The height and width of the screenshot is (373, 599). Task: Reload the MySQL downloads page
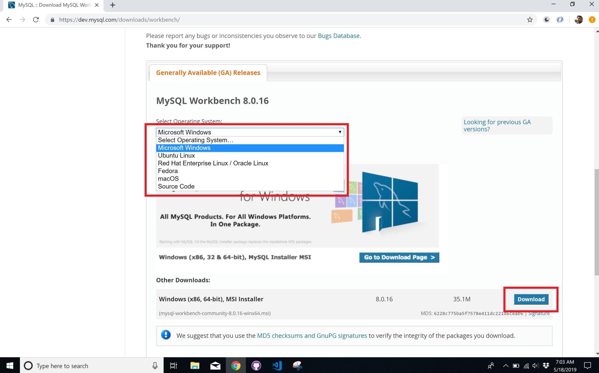click(x=36, y=20)
